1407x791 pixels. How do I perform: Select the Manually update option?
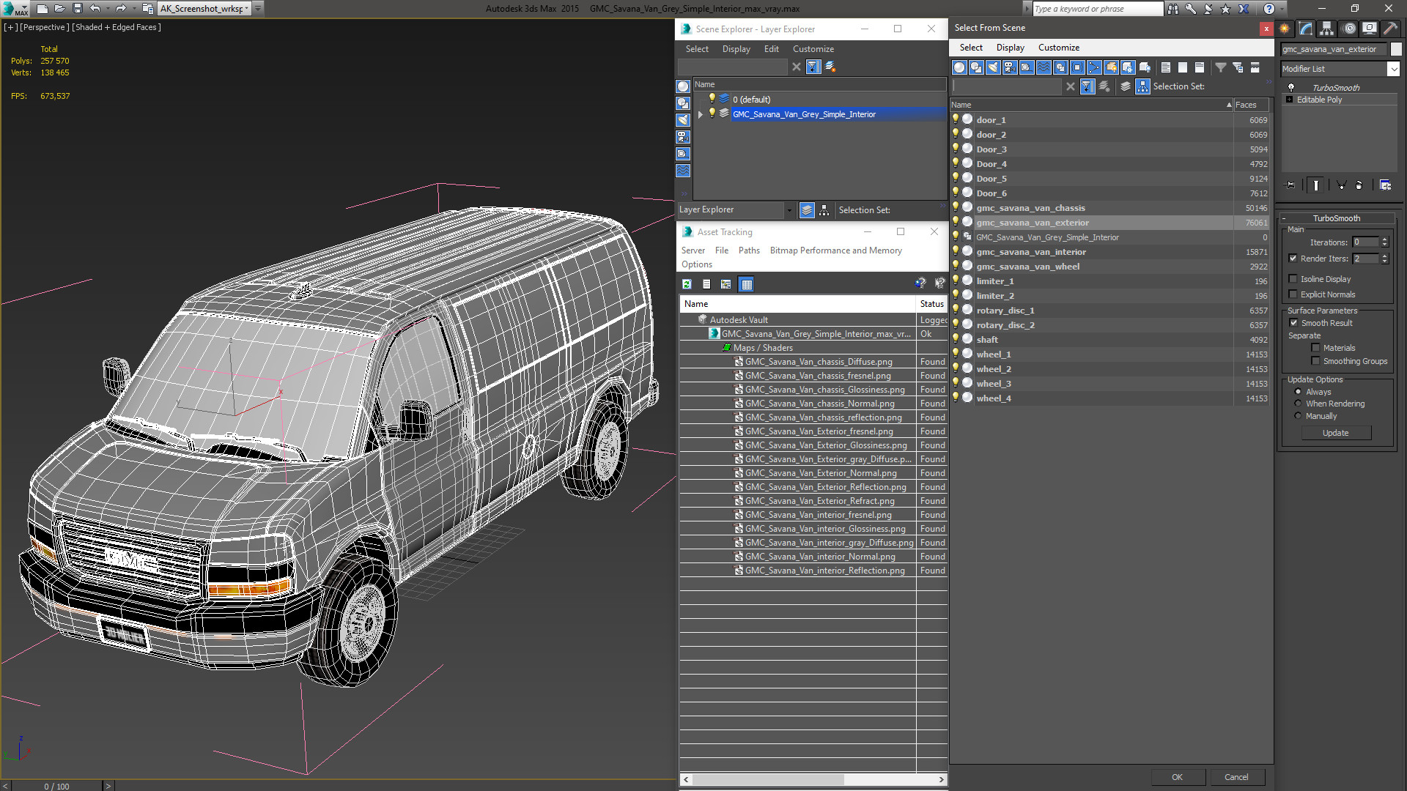1299,416
